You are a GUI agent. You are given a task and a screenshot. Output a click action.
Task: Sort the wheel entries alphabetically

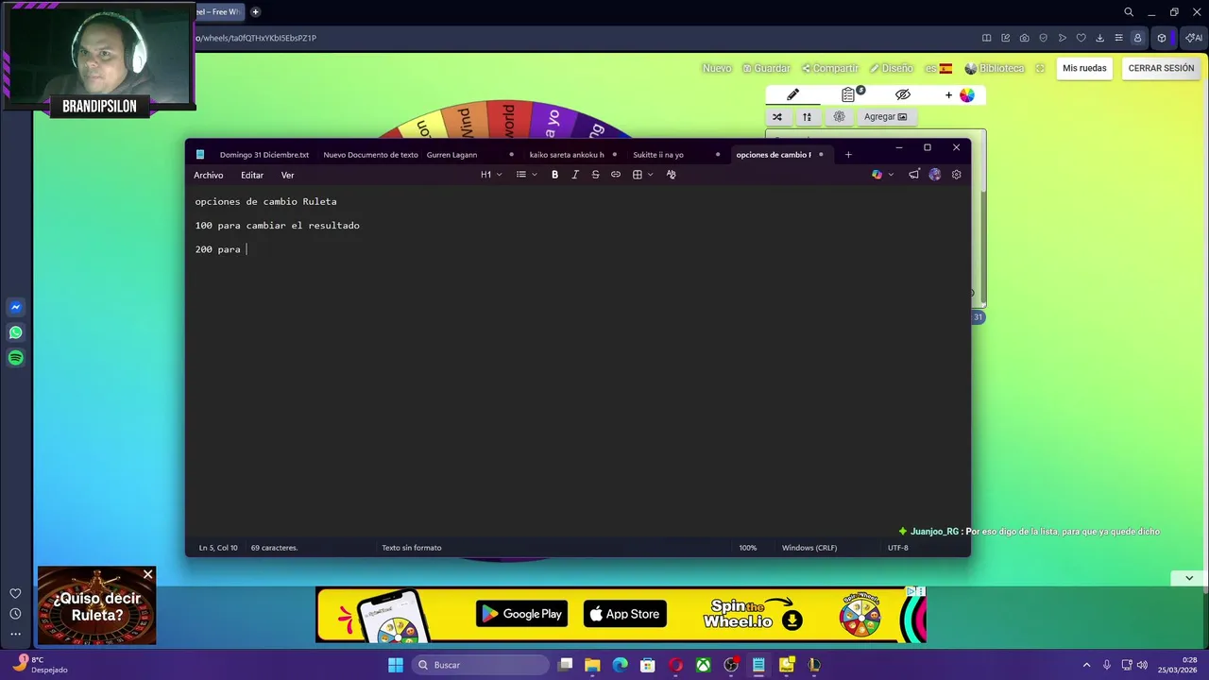coord(807,117)
